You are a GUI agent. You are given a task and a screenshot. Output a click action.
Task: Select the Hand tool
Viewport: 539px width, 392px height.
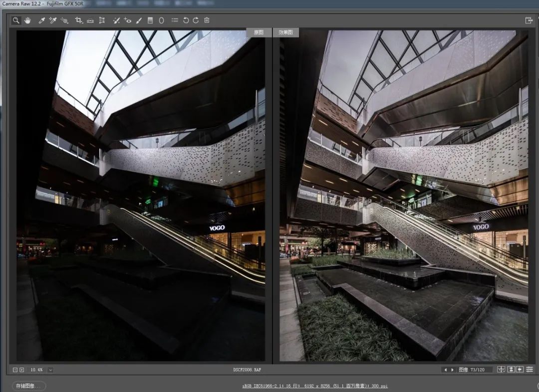27,20
